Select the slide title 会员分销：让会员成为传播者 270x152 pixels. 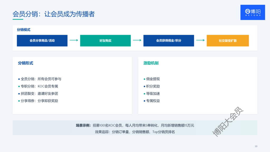click(54, 14)
